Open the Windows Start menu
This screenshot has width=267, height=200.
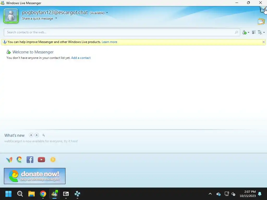8,194
